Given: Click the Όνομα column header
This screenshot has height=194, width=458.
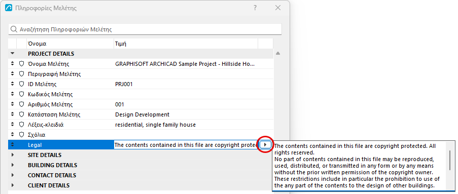Looking at the screenshot, I should point(70,44).
